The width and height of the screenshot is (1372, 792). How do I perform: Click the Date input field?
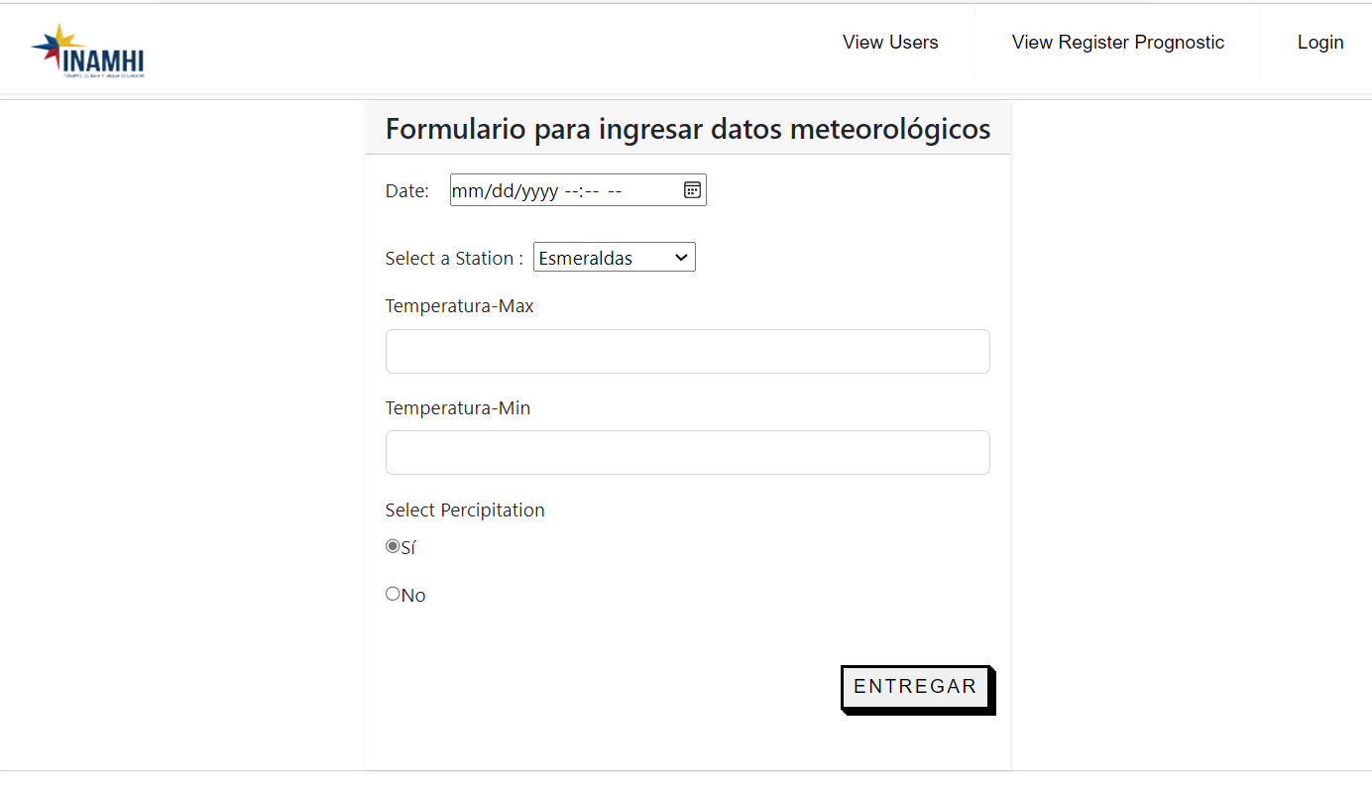point(555,189)
